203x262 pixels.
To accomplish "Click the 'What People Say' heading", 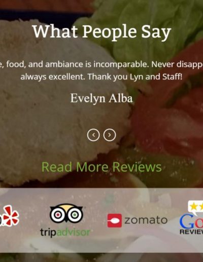I will (102, 31).
